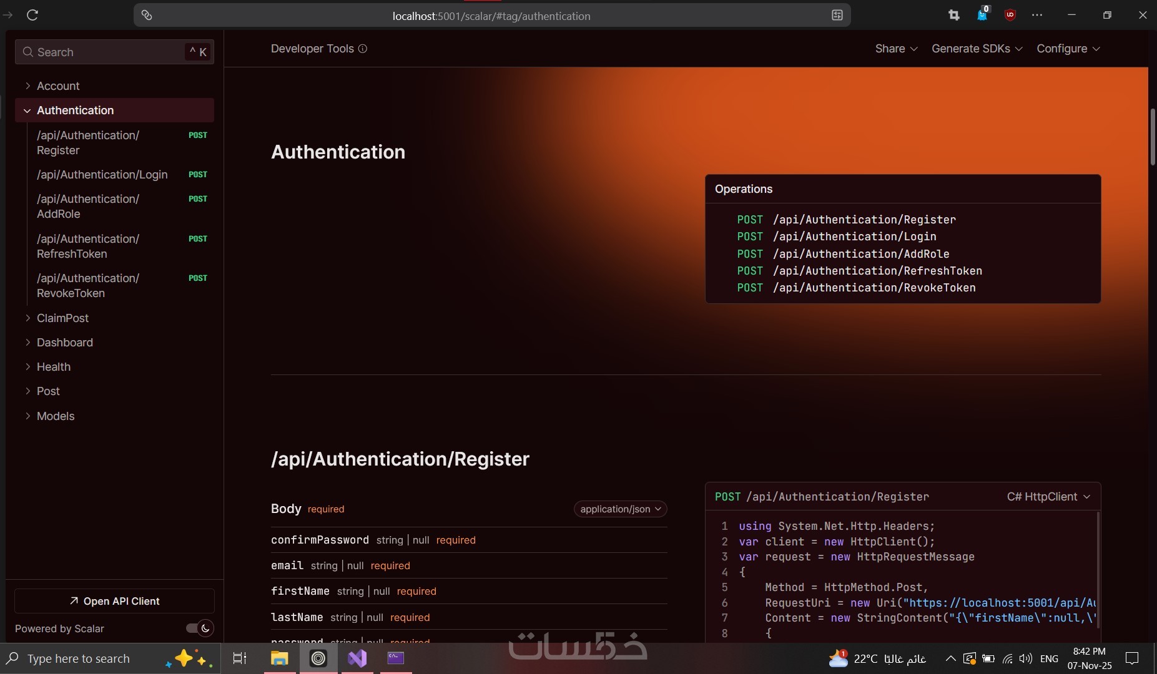Toggle the dark mode switch

point(200,628)
